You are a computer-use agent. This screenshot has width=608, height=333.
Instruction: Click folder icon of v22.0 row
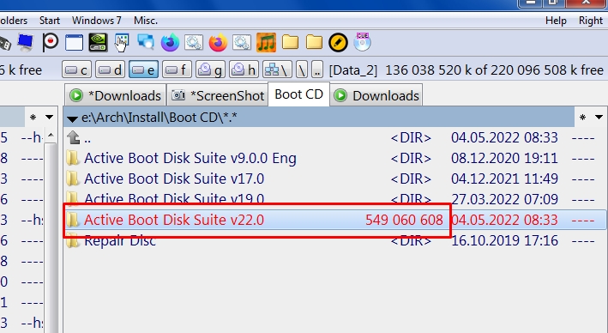pos(72,220)
